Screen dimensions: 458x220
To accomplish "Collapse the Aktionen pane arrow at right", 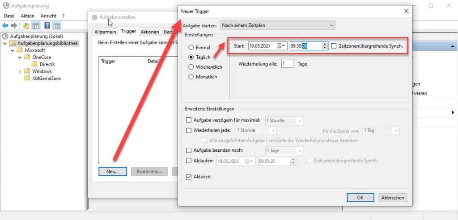I will point(452,46).
